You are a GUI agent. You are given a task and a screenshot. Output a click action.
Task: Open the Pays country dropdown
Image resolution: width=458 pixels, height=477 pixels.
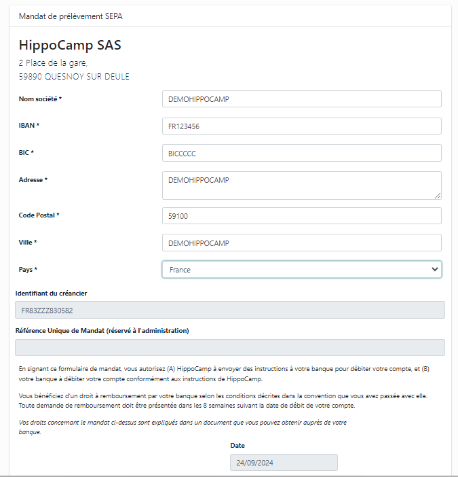302,270
